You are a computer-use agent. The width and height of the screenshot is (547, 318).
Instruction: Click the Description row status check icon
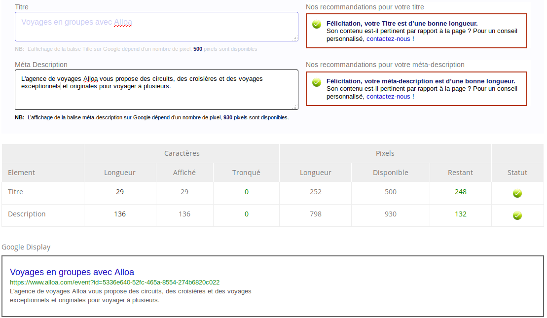tap(517, 215)
